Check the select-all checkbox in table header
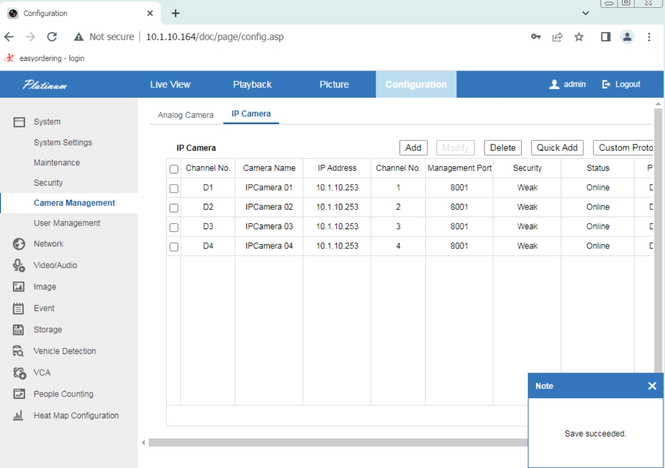 click(174, 169)
